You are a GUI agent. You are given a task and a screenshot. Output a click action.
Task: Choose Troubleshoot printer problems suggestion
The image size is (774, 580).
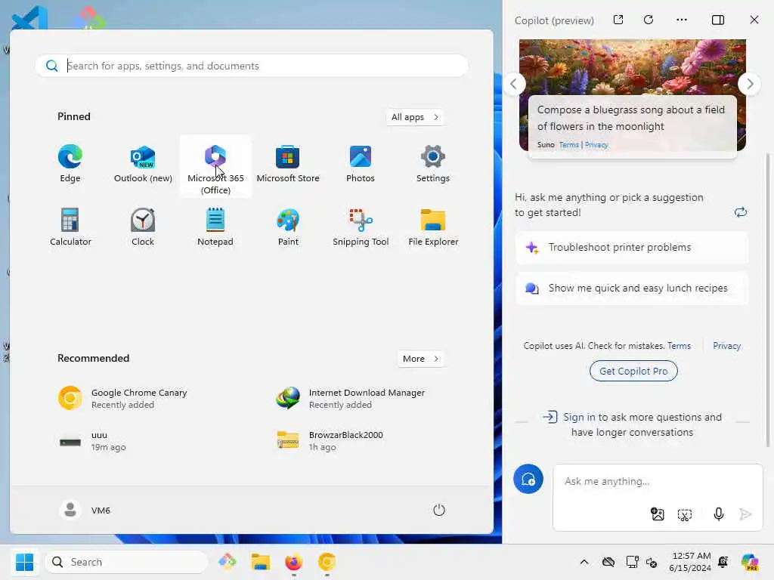point(632,248)
